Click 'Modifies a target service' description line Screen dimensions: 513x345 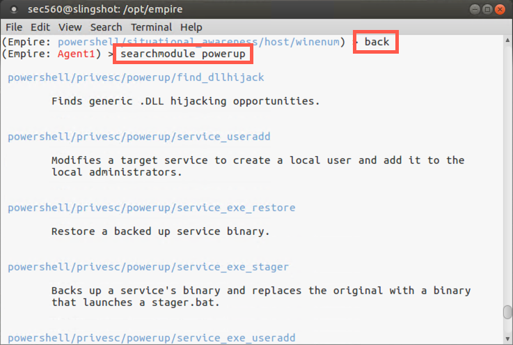[258, 160]
